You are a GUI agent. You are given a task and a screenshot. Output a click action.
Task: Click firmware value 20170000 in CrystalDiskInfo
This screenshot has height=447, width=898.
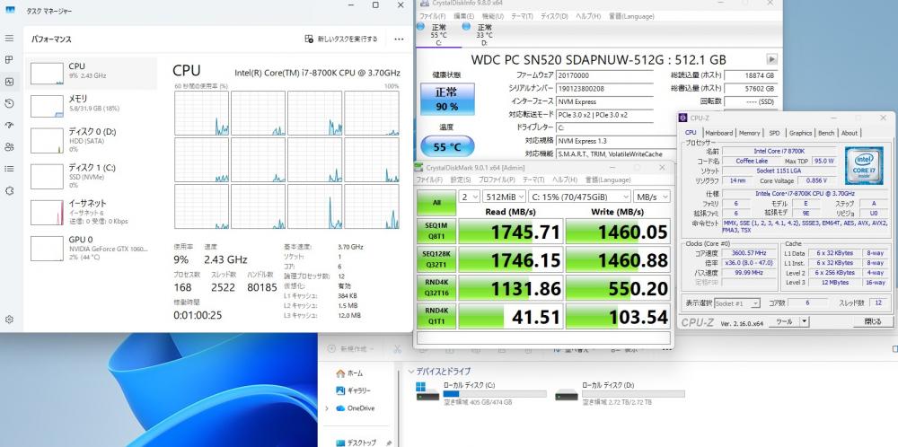point(603,75)
